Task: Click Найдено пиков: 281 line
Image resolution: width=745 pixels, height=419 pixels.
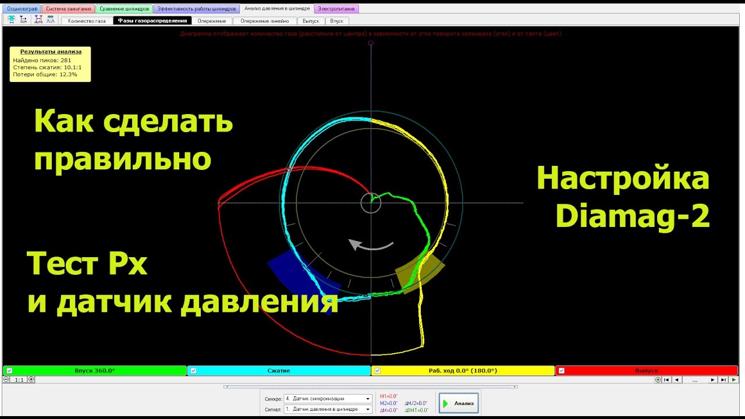Action: (42, 60)
